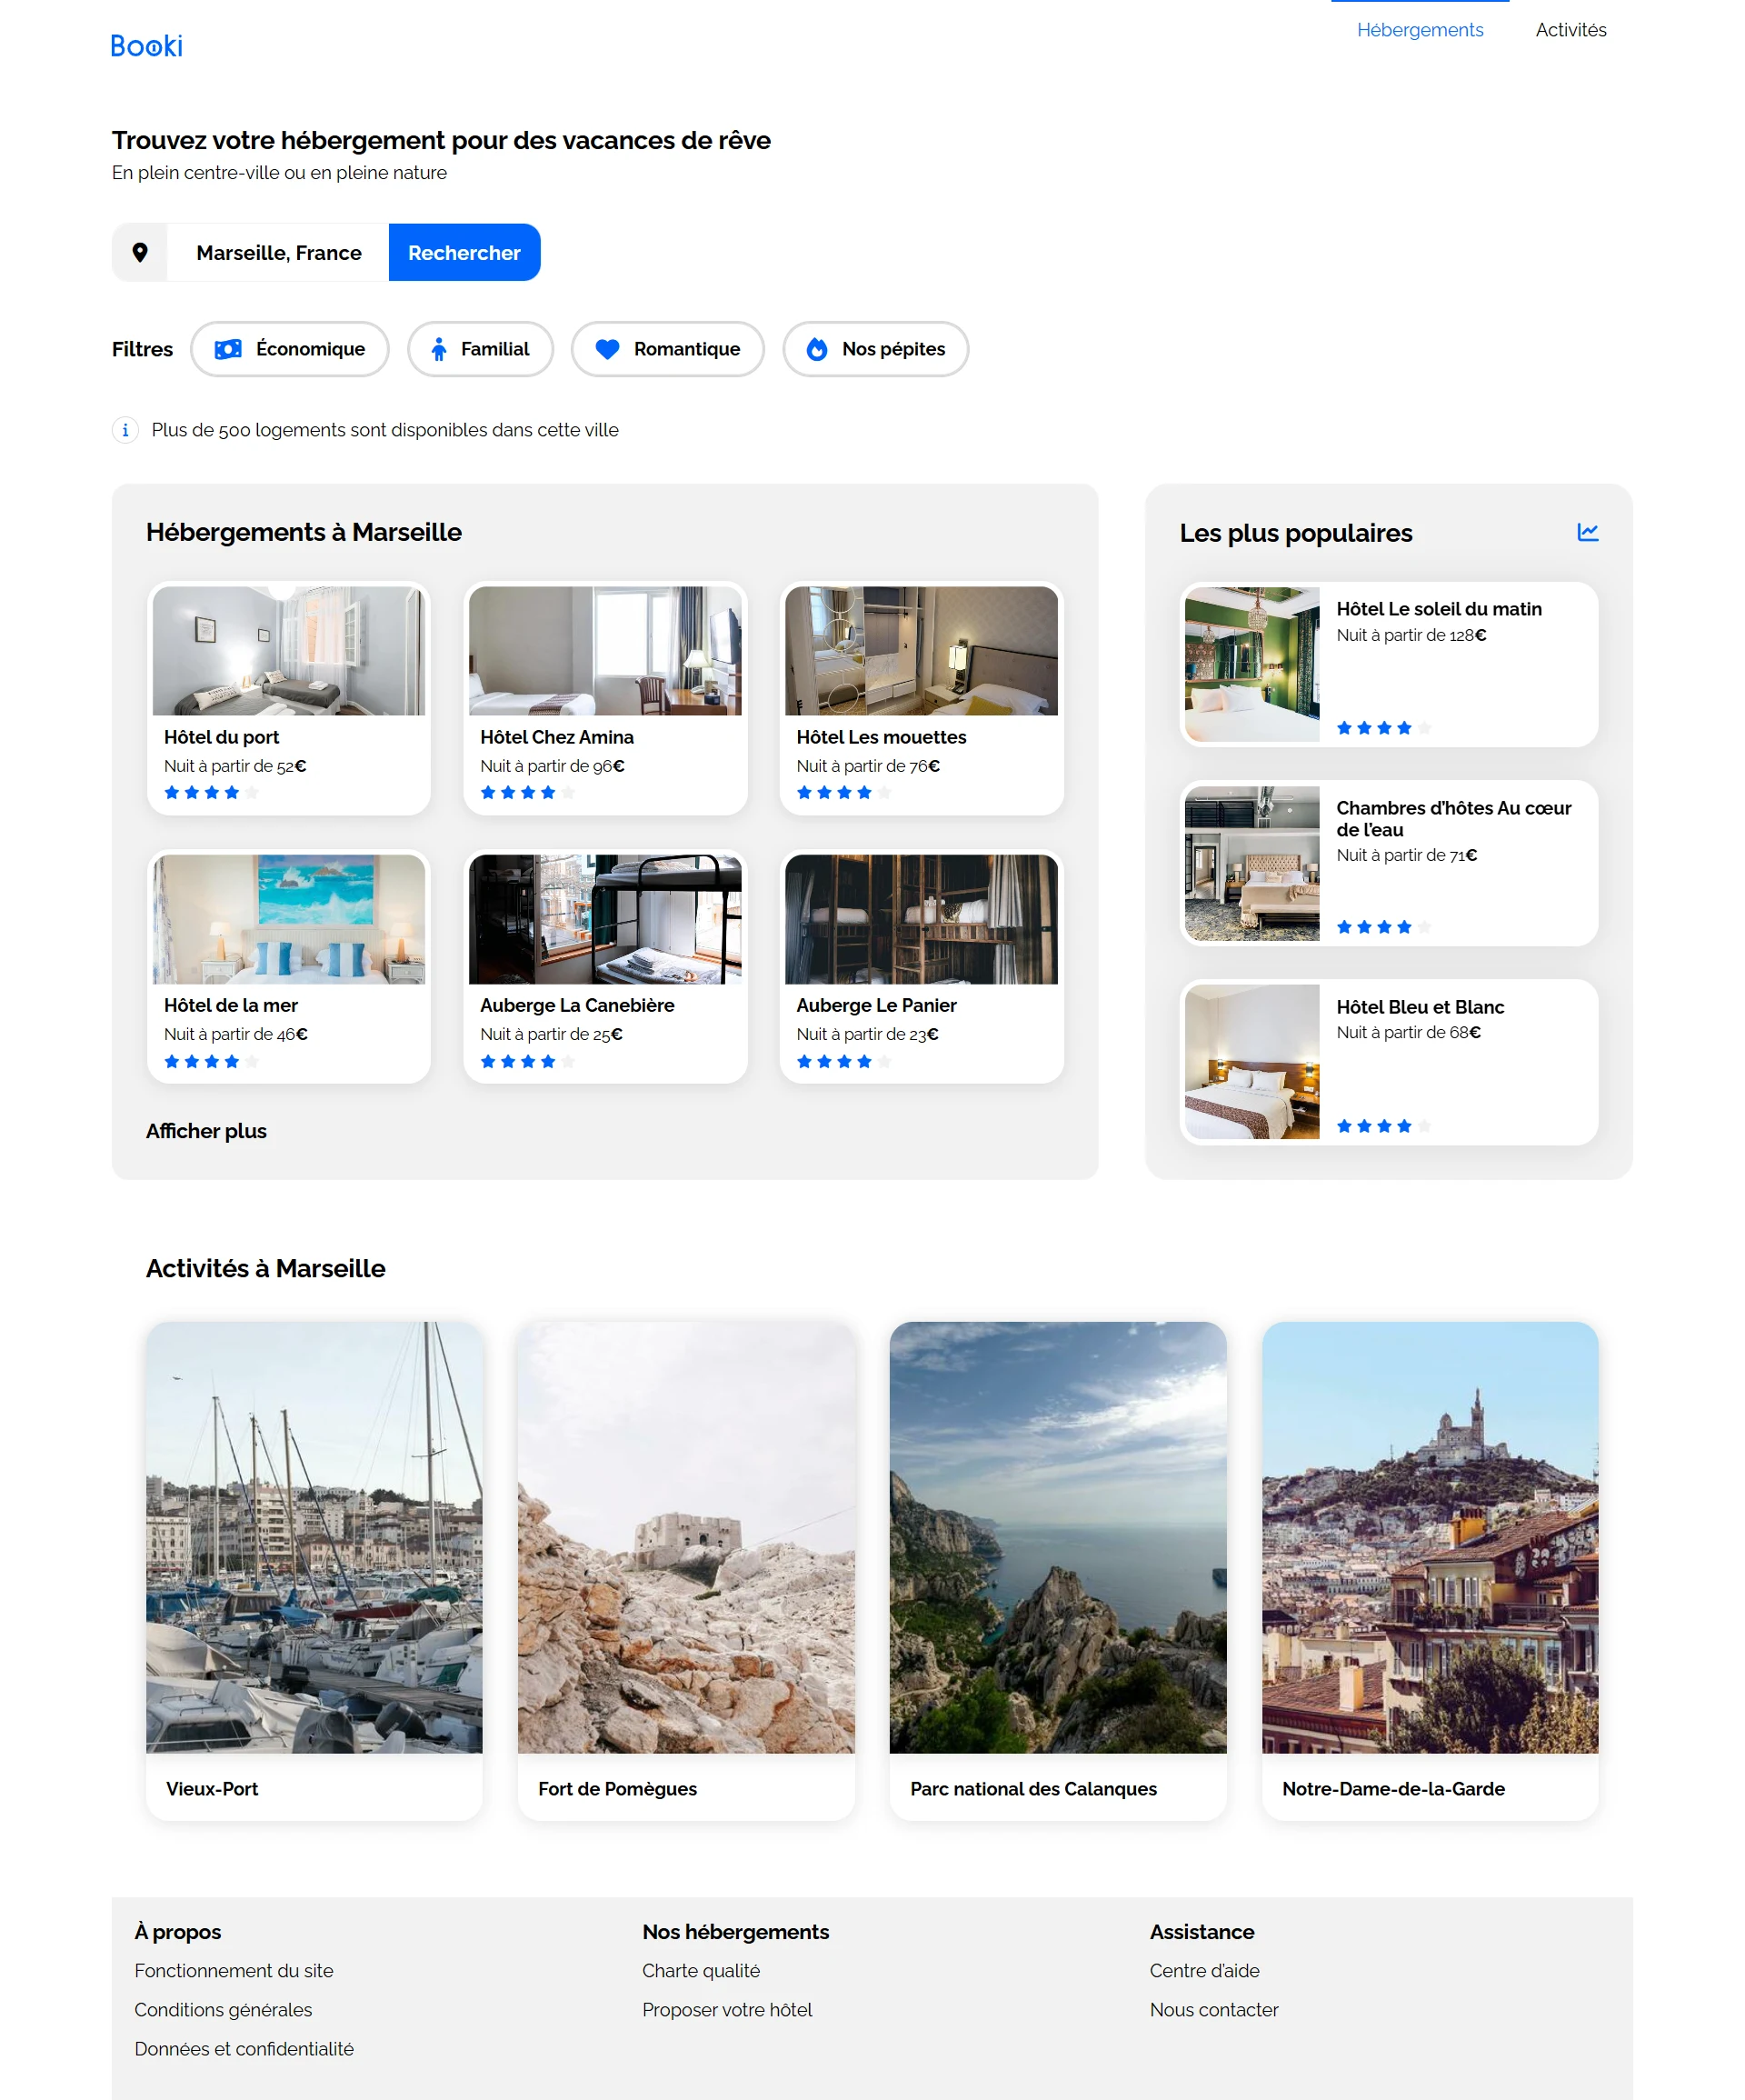Screen dimensions: 1745x2100
Task: Click the info icon beside availability message
Action: pyautogui.click(x=125, y=430)
